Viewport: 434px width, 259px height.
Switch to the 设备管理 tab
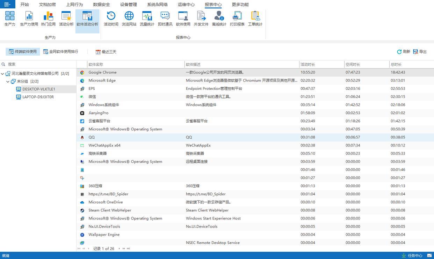point(128,5)
